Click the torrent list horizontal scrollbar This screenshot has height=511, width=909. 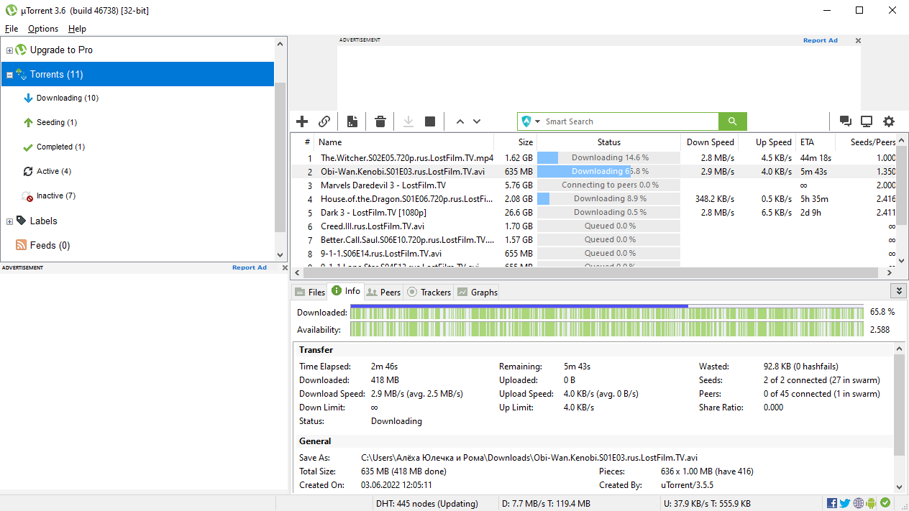[590, 273]
